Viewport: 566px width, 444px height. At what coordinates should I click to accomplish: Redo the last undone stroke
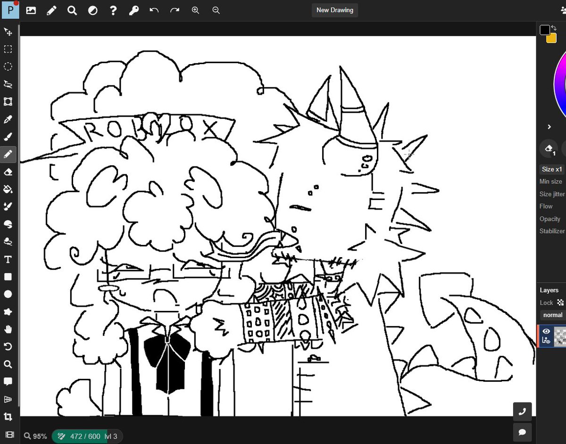coord(175,10)
